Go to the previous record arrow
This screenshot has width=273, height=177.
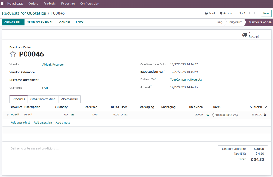click(x=249, y=13)
